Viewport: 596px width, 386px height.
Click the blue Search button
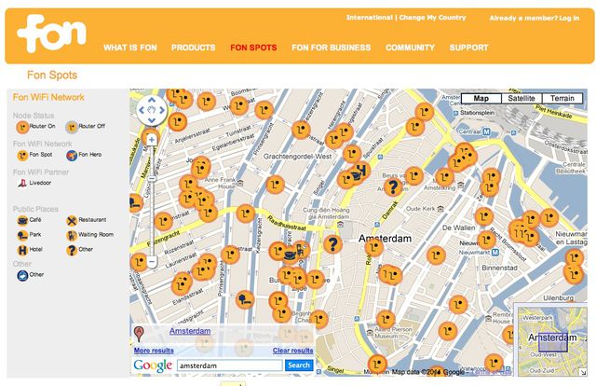click(299, 365)
